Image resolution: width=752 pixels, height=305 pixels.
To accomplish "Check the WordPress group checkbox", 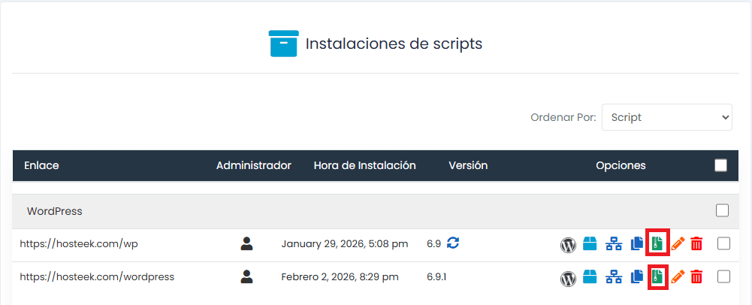I will pyautogui.click(x=722, y=210).
